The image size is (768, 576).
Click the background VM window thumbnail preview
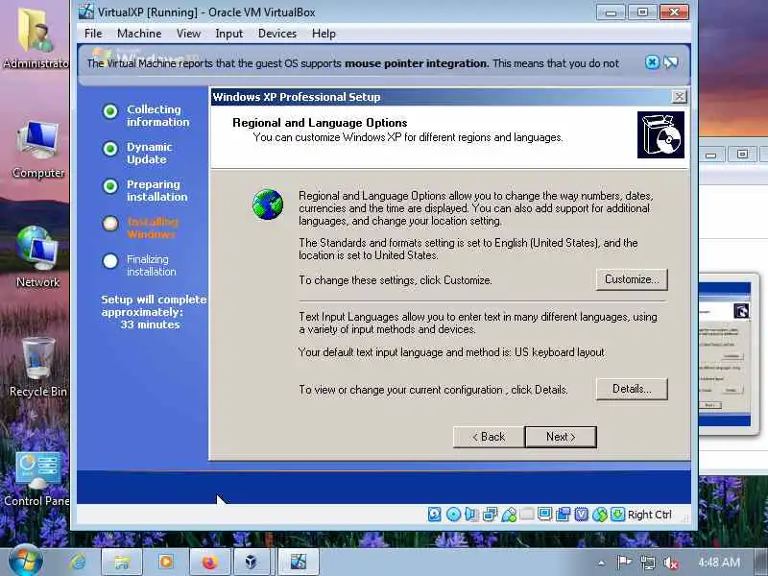(x=725, y=353)
